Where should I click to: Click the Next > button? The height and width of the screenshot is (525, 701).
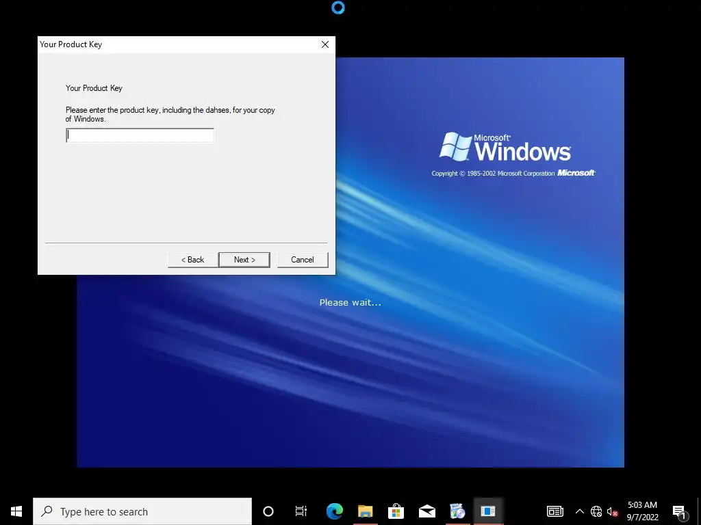[x=244, y=260]
